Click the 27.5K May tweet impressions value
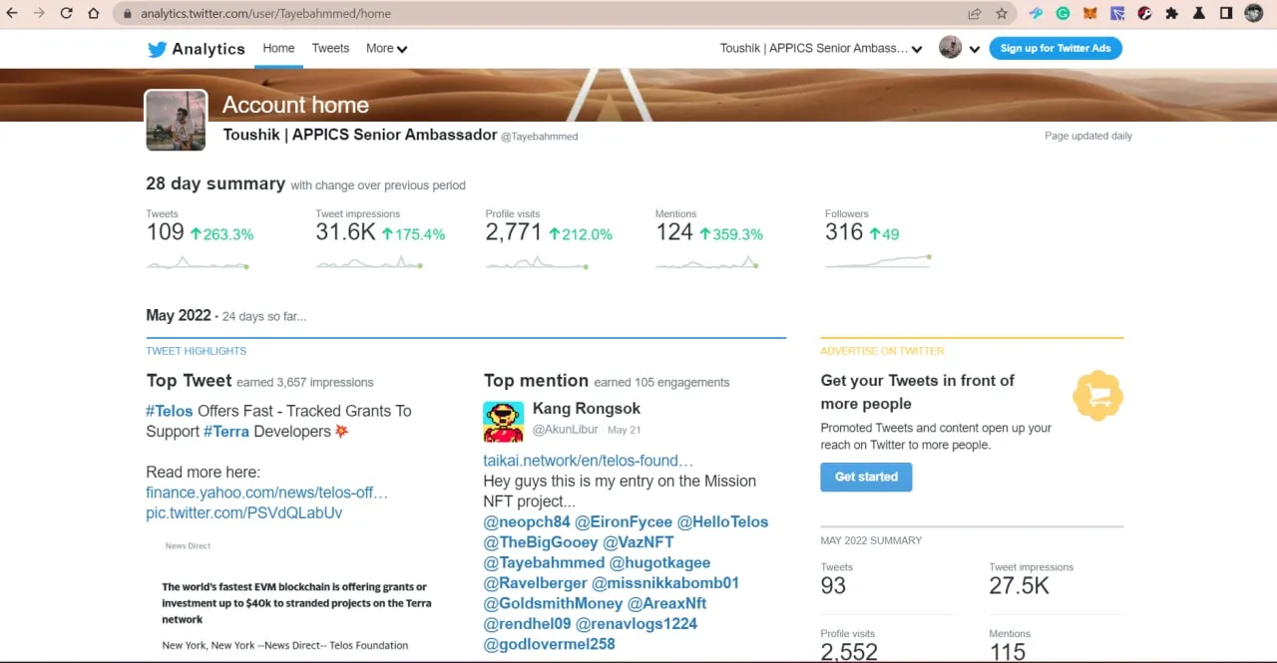Image resolution: width=1277 pixels, height=663 pixels. point(1020,586)
